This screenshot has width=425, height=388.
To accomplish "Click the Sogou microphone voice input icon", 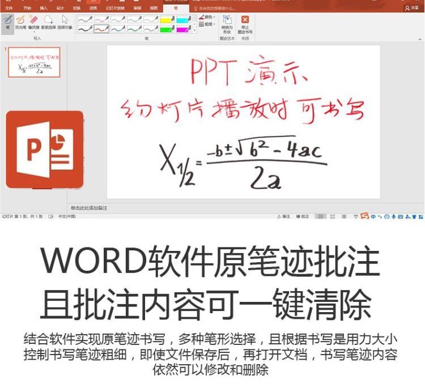I will pos(394,216).
